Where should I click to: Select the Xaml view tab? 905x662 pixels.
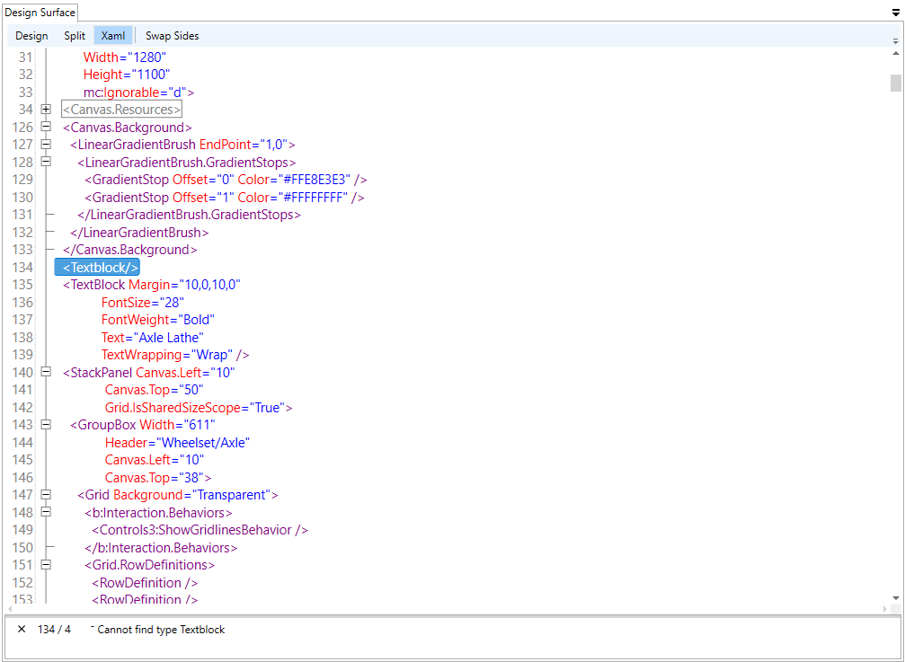coord(113,36)
